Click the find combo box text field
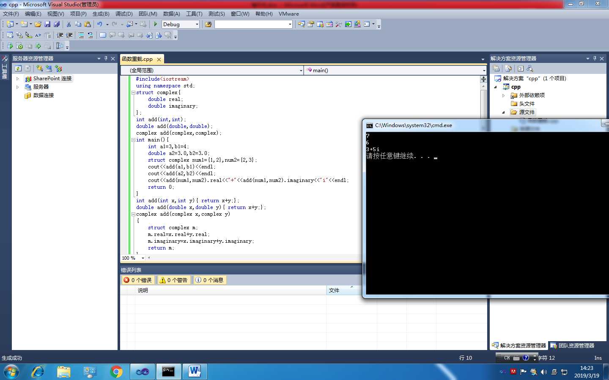The image size is (609, 380). click(251, 24)
